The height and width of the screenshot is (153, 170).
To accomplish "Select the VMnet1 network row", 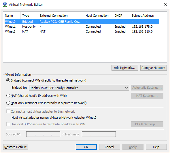I will pyautogui.click(x=82, y=27).
